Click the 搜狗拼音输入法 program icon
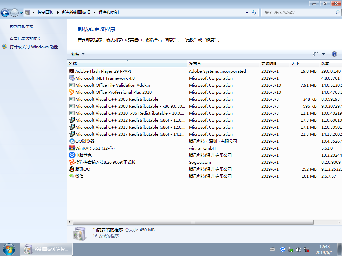This screenshot has width=342, height=256. pos(72,162)
